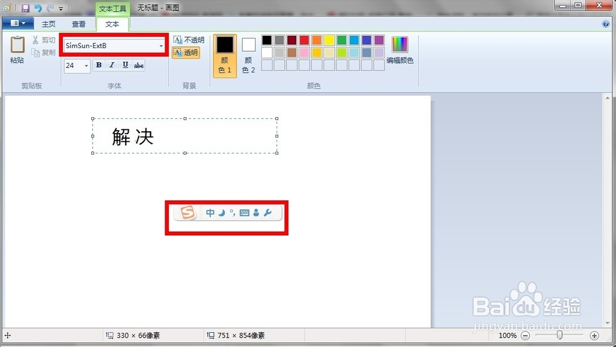Pick the gray color swatch in top row

tap(279, 39)
